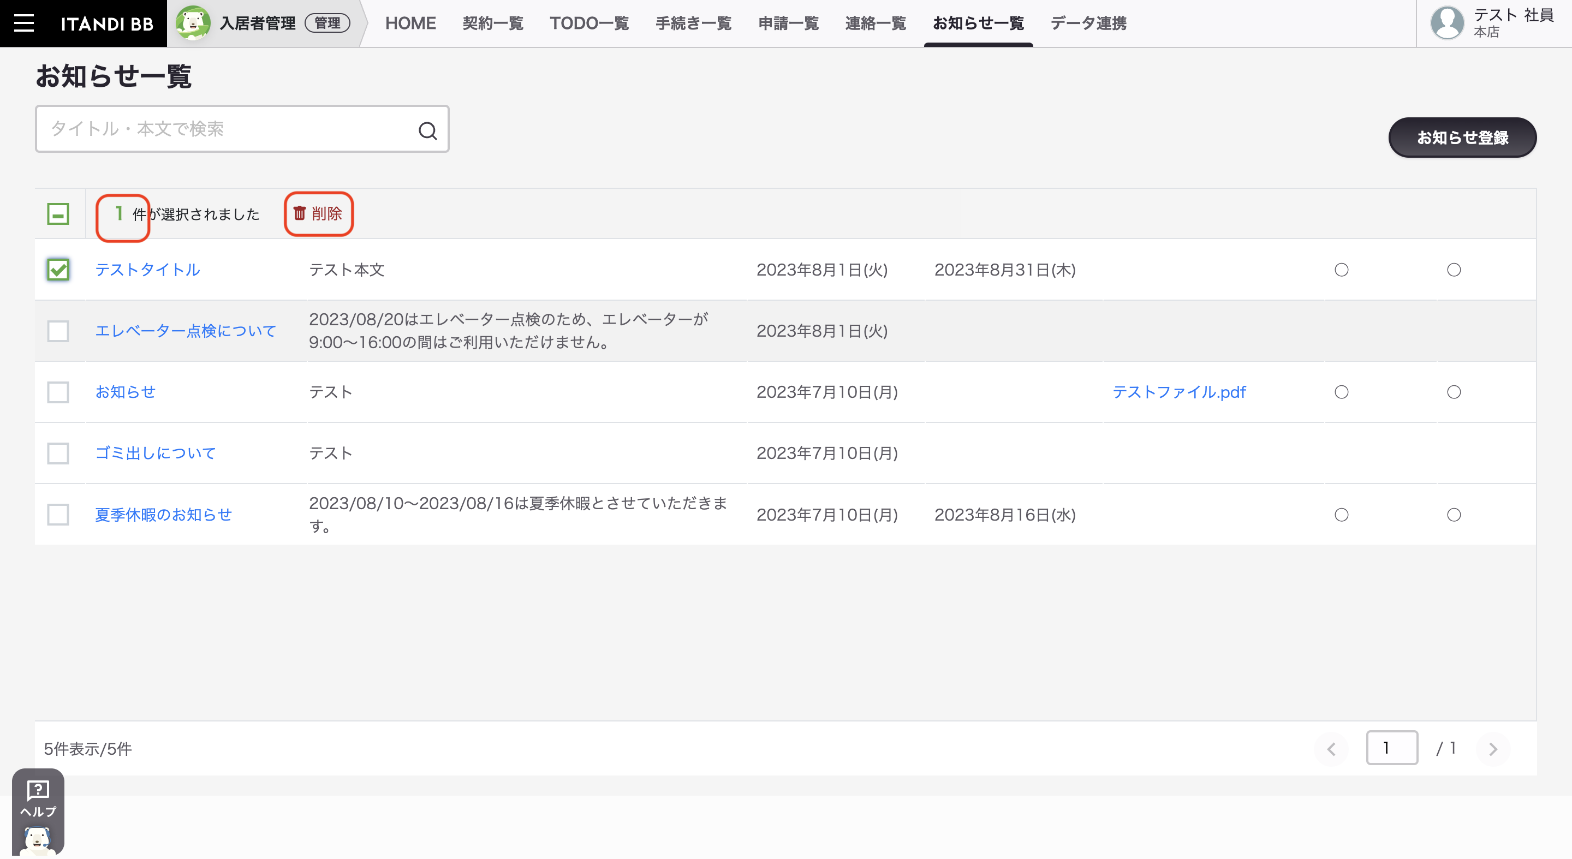The height and width of the screenshot is (859, 1572).
Task: Open the 申請一覧 tab
Action: (788, 23)
